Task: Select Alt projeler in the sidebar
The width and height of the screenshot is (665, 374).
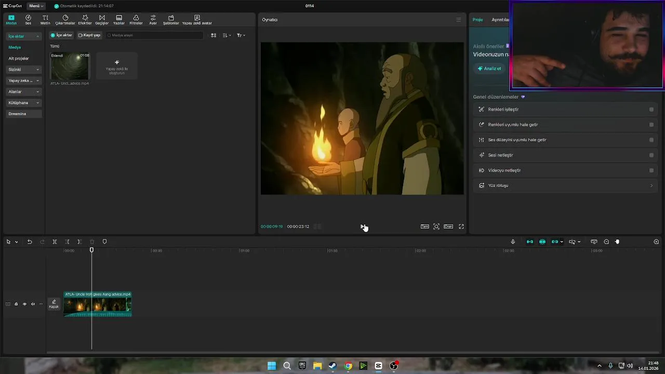Action: 19,59
